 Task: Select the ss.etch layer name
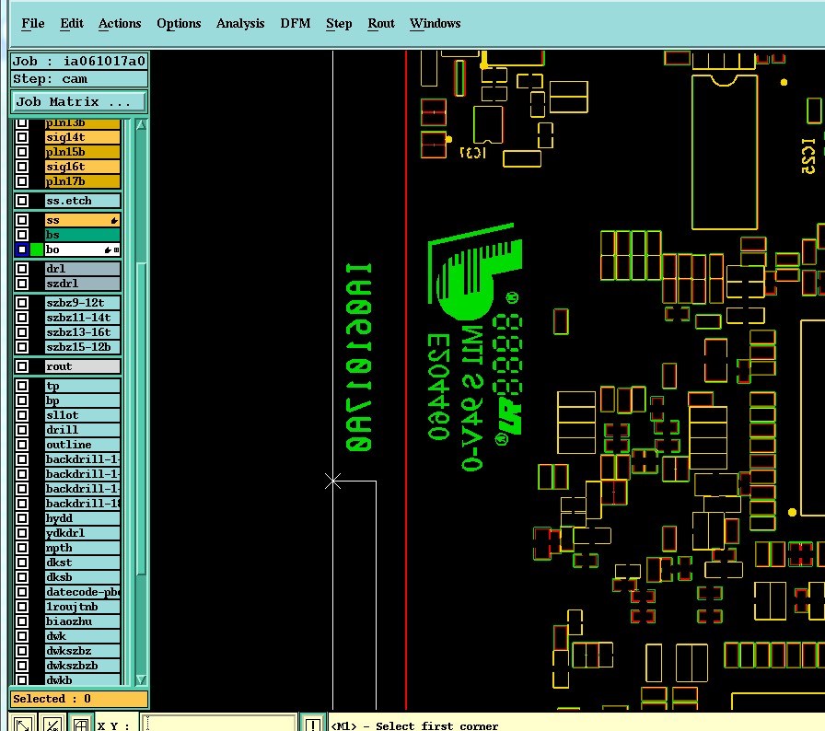click(83, 201)
